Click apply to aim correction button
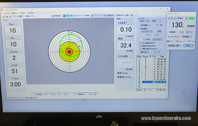Viewport: 198px width, 126px height. pos(174,45)
